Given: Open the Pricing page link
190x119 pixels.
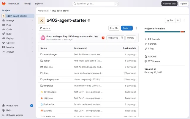Looking at the screenshot, I should (x=27, y=4).
